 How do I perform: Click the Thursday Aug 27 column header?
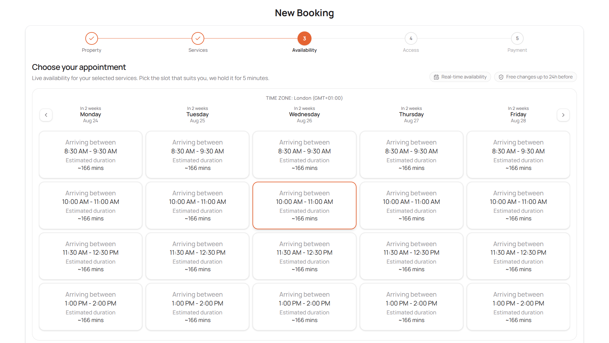[x=411, y=115]
